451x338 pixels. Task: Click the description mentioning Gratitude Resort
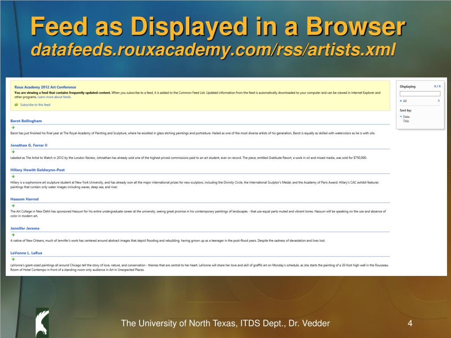(189, 158)
